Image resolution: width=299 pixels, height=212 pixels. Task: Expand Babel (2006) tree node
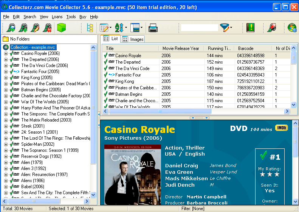tap(6, 187)
